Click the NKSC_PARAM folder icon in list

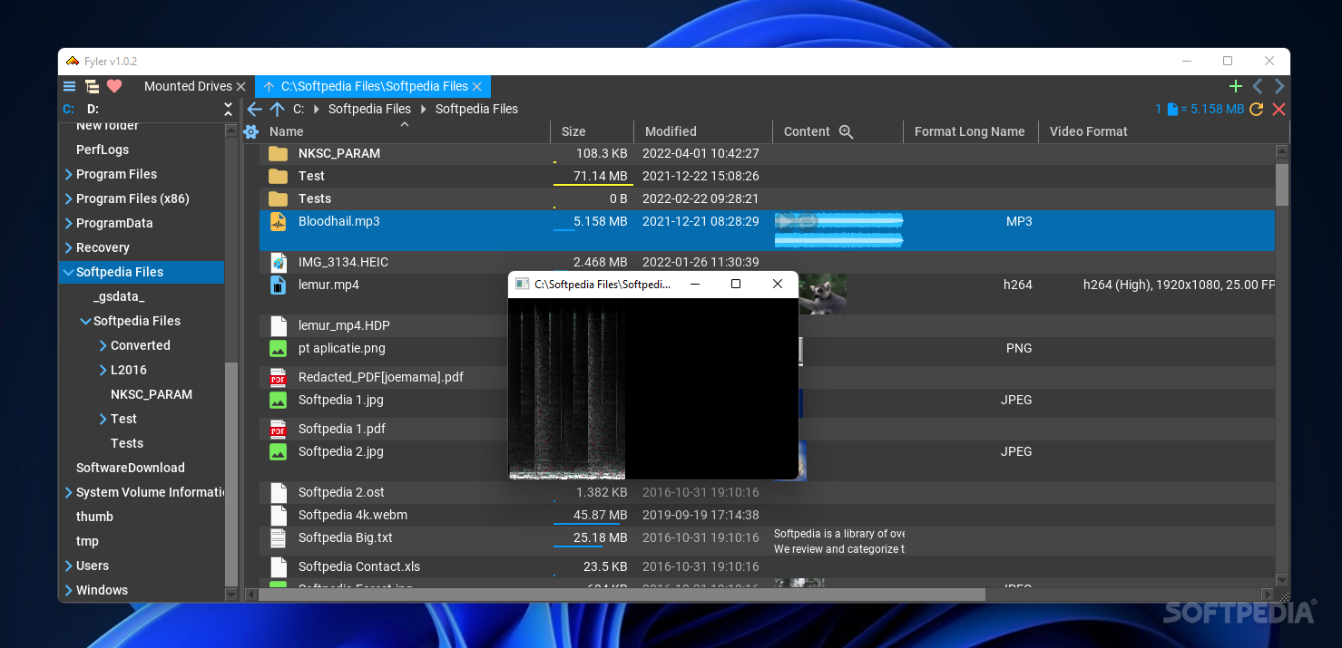pyautogui.click(x=279, y=153)
